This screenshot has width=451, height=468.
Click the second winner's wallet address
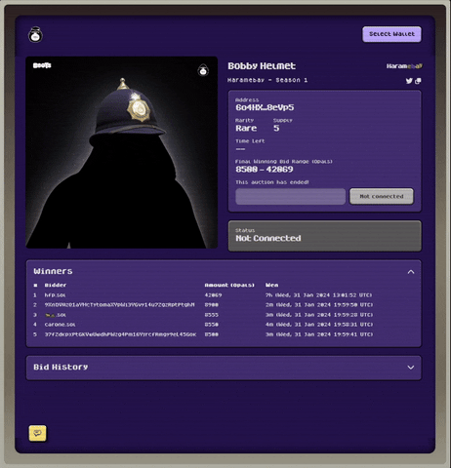pyautogui.click(x=119, y=305)
